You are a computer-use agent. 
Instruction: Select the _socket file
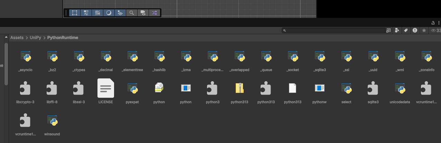(x=293, y=61)
